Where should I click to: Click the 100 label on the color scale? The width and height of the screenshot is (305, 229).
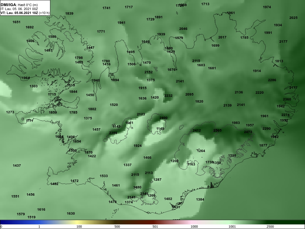(79, 227)
